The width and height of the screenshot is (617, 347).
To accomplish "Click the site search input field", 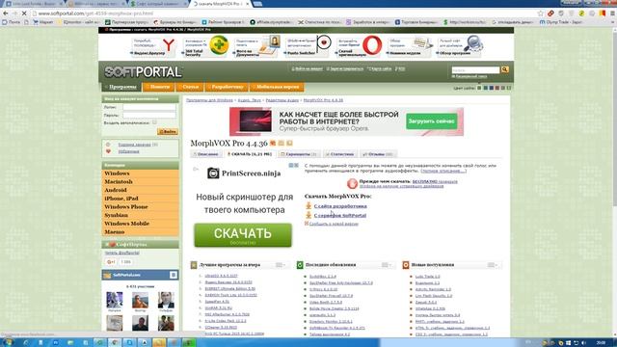I will (x=475, y=69).
